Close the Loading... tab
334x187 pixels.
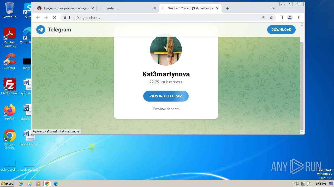[x=155, y=8]
